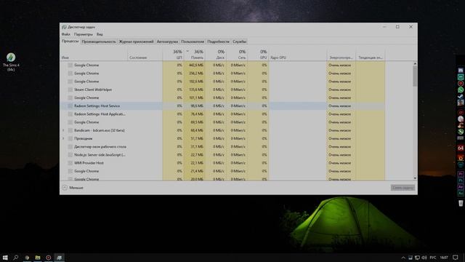Click the process list vertical scrollbar thumb

click(x=415, y=76)
